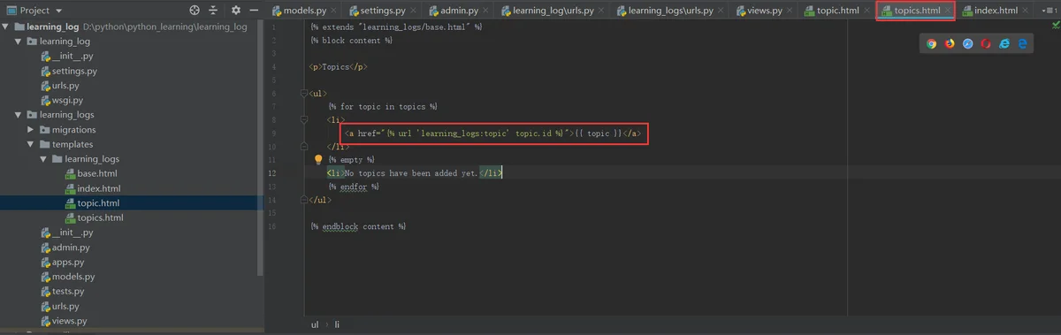Click 'li' in the editor breadcrumb
Image resolution: width=1061 pixels, height=335 pixels.
point(337,324)
